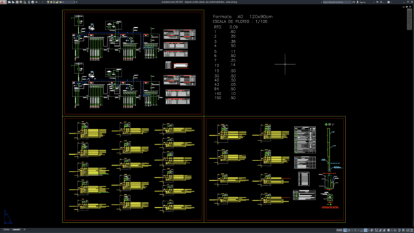
Task: Select the '43 .05' pen table row
Action: pos(225,85)
